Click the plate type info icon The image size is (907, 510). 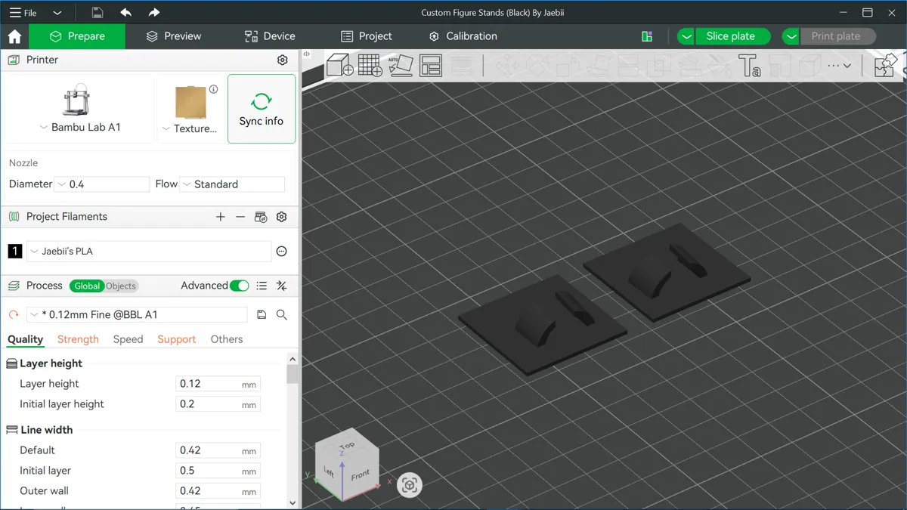(214, 89)
